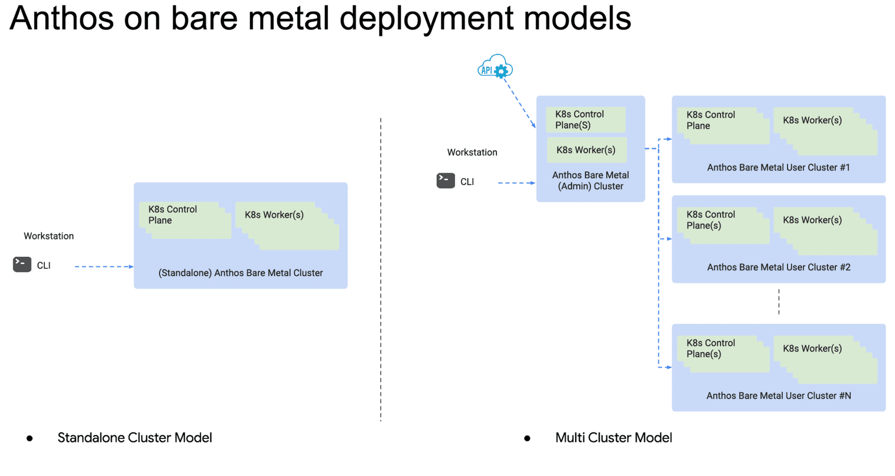Click 'Anthos Bare Metal User Cluster #1' label
This screenshot has width=895, height=476.
779,167
